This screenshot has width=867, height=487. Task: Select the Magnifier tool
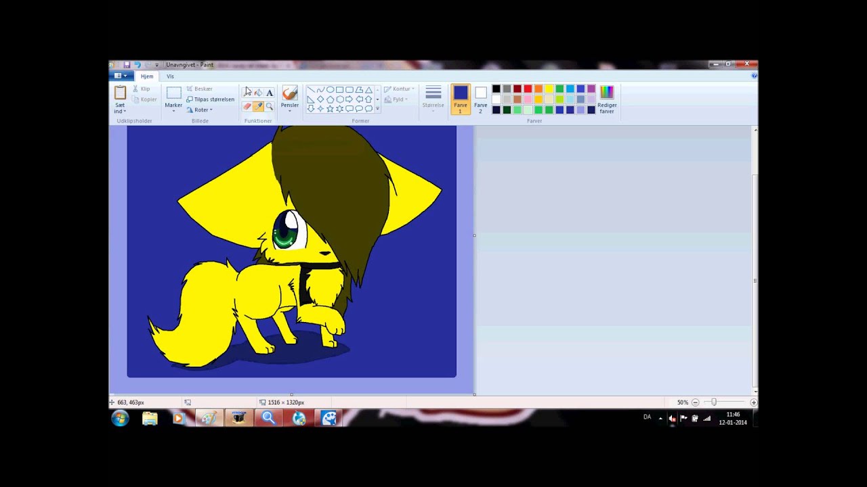(269, 106)
